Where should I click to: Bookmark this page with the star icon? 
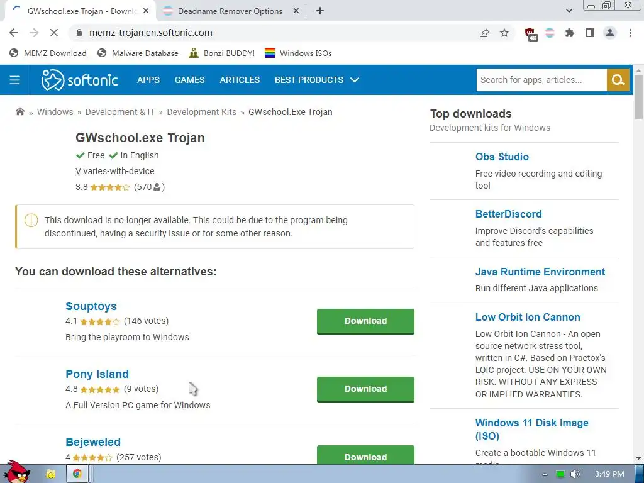coord(504,33)
